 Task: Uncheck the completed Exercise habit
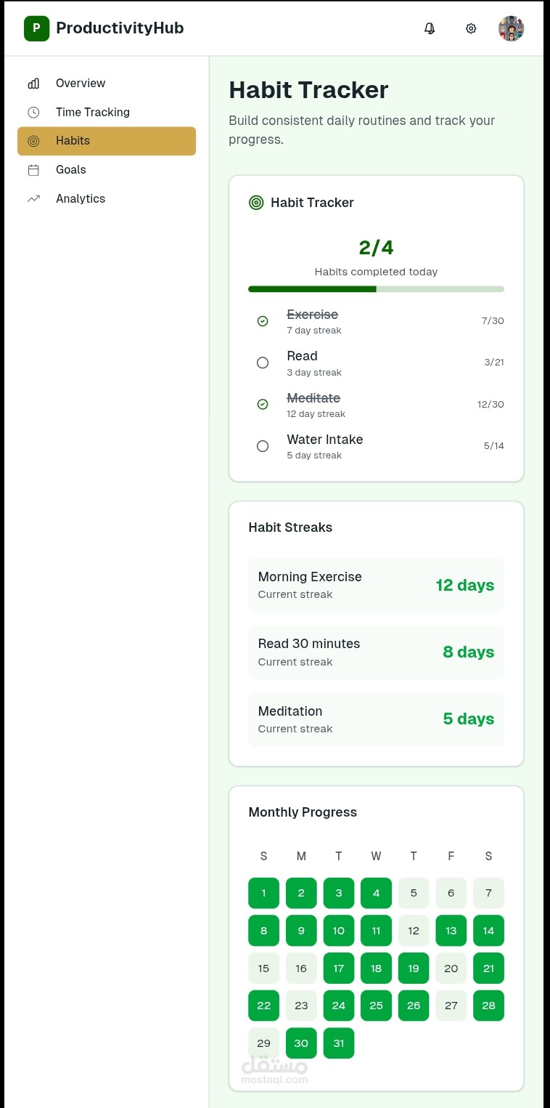point(263,321)
